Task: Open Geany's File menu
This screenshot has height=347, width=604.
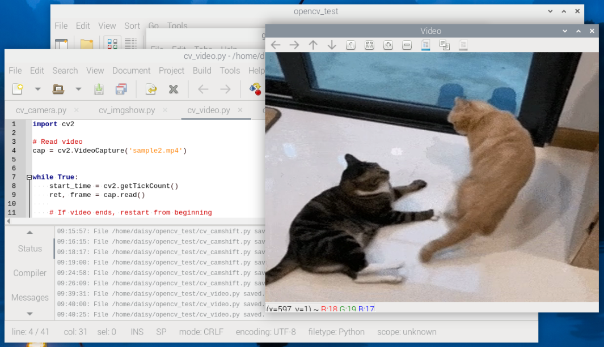Action: (15, 70)
